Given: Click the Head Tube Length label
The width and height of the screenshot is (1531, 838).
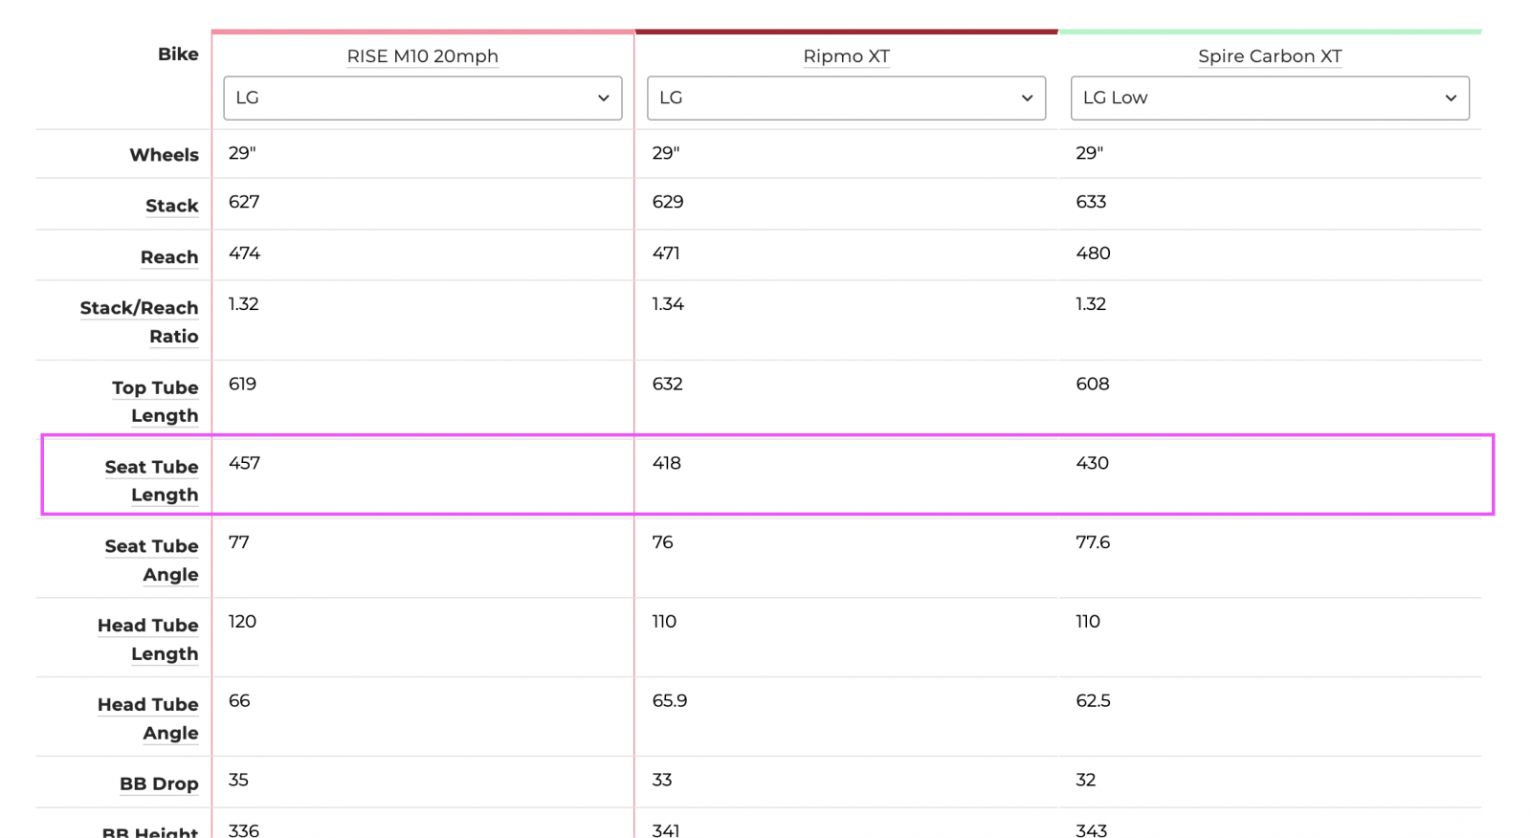Looking at the screenshot, I should pyautogui.click(x=147, y=639).
